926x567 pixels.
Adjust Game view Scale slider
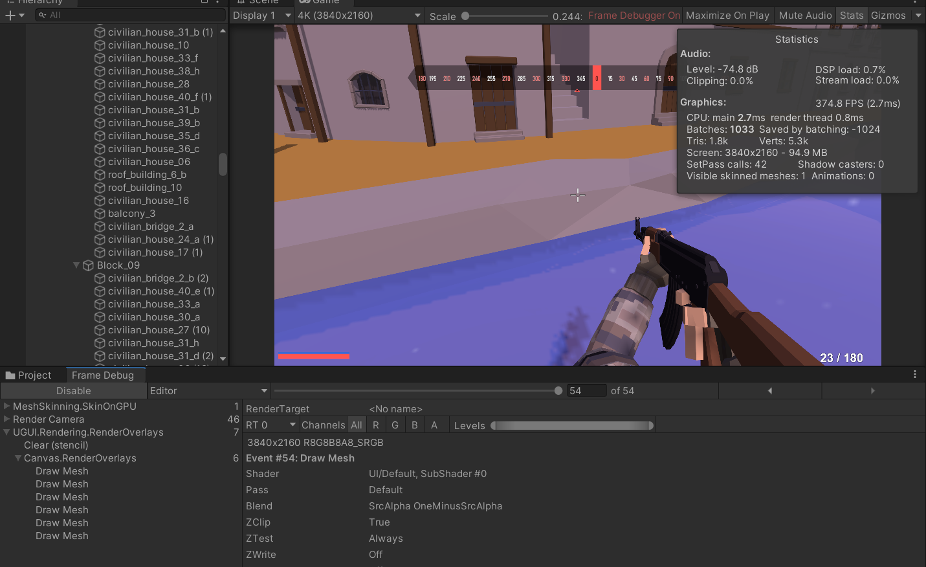coord(505,16)
